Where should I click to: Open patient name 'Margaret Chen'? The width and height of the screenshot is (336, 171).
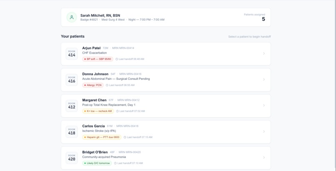(94, 100)
